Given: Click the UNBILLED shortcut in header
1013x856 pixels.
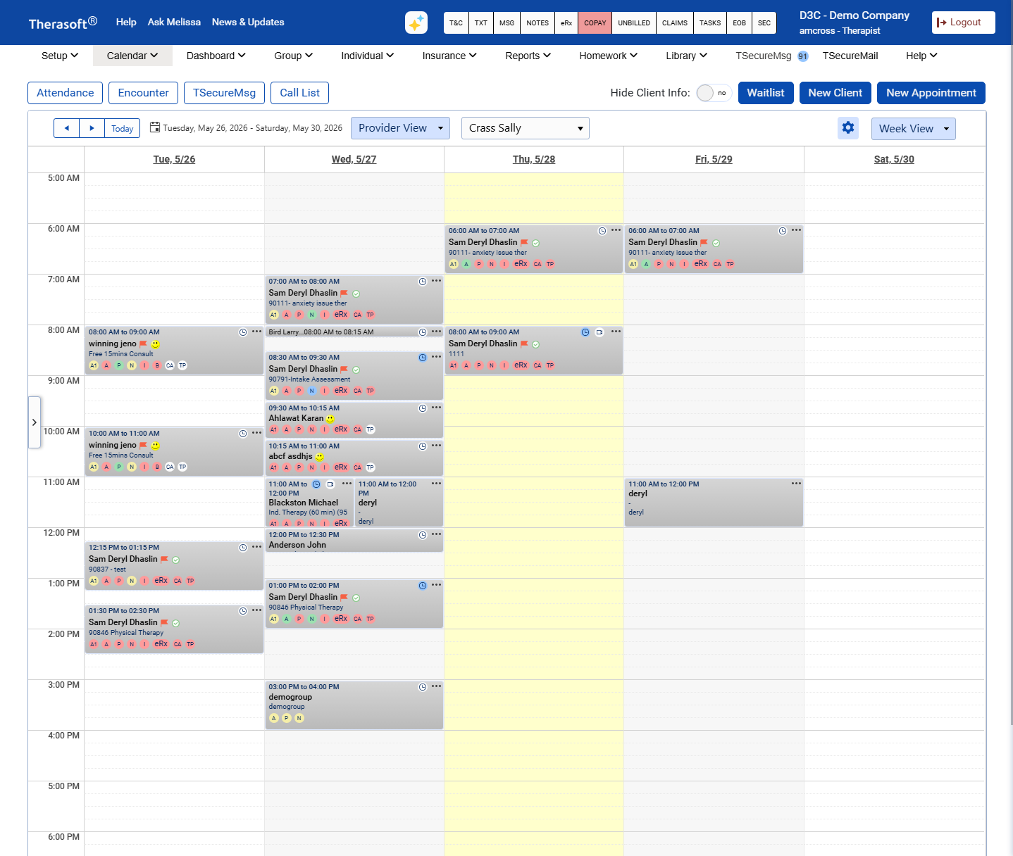Looking at the screenshot, I should [634, 23].
